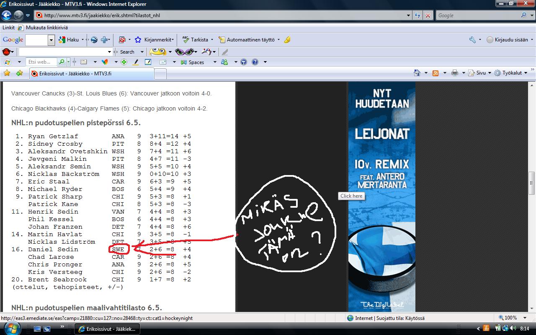Click the RSS feeds icon
This screenshot has width=536, height=335.
tap(435, 73)
